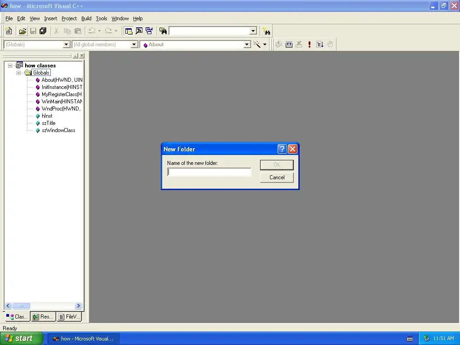
Task: Click the new folder name input field
Action: [x=209, y=172]
